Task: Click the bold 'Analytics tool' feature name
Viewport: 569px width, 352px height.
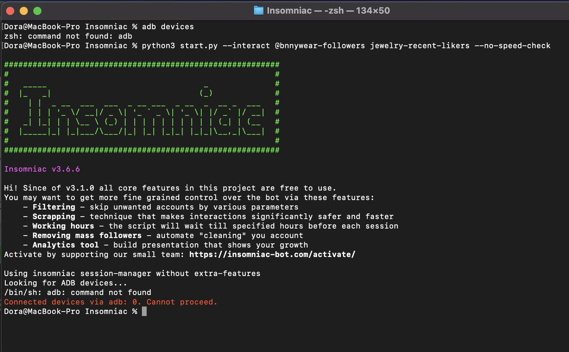Action: pyautogui.click(x=66, y=245)
